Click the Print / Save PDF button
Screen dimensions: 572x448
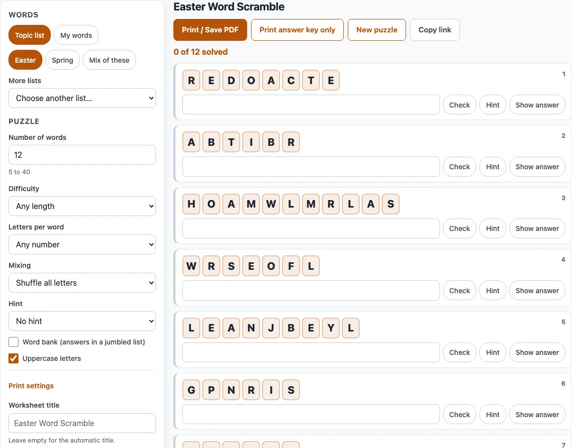click(210, 30)
